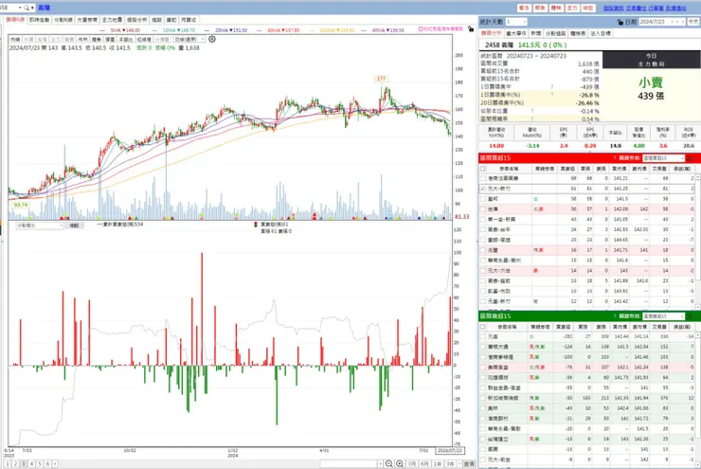Open the stock code dropdown arrow

point(20,8)
